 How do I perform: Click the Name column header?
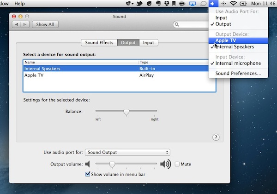pyautogui.click(x=80, y=62)
